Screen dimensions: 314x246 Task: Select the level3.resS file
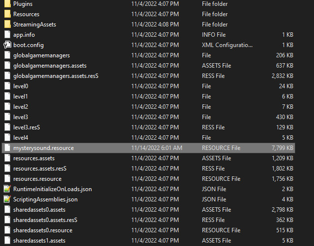point(27,127)
